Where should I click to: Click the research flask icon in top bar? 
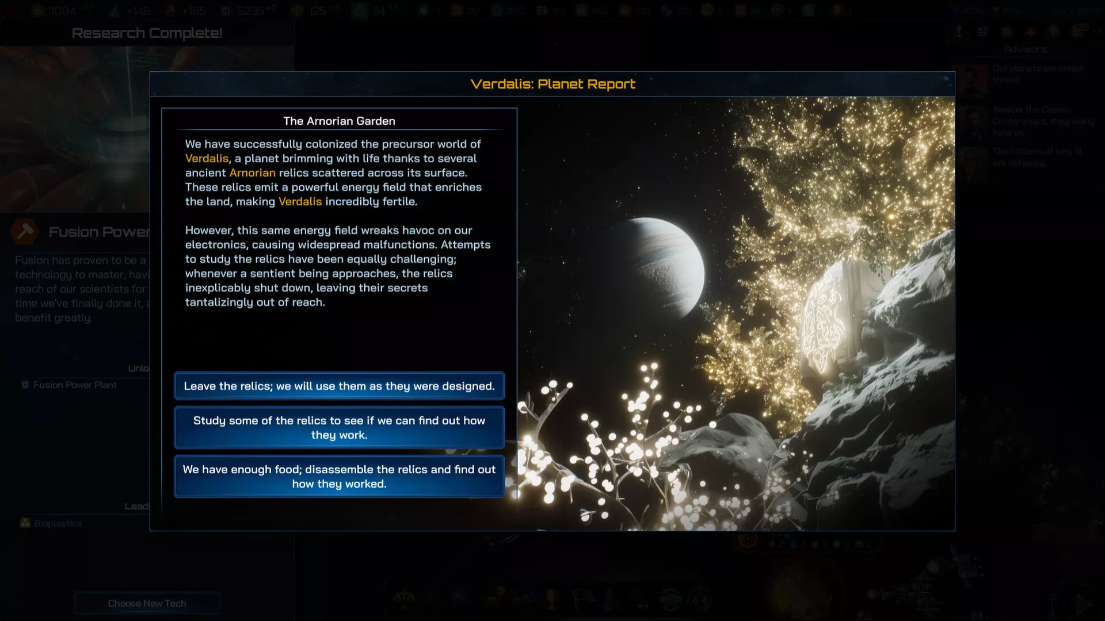tap(115, 10)
